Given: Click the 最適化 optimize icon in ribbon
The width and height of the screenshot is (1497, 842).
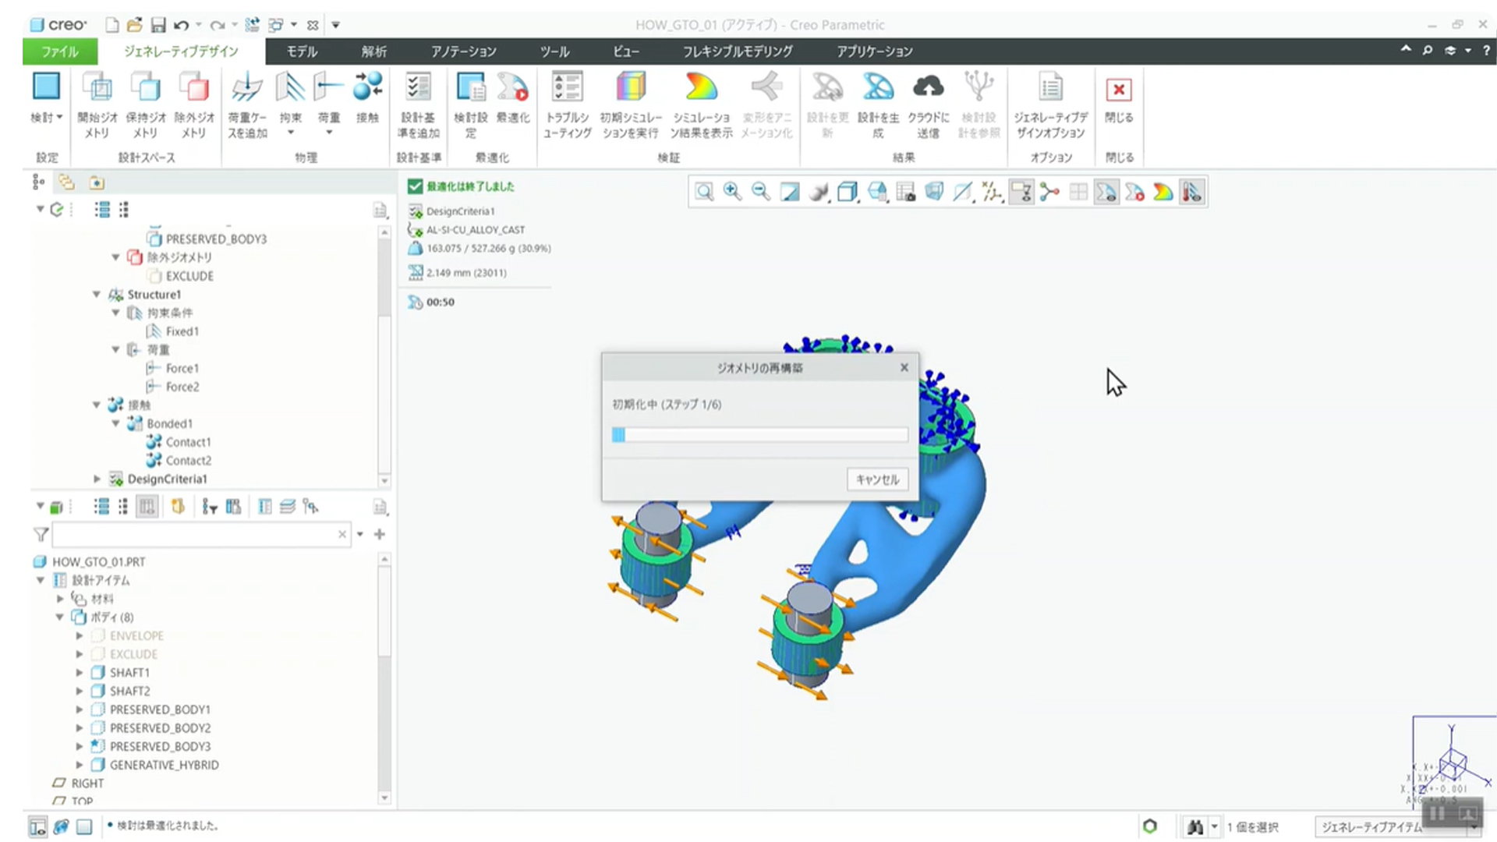Looking at the screenshot, I should 512,88.
